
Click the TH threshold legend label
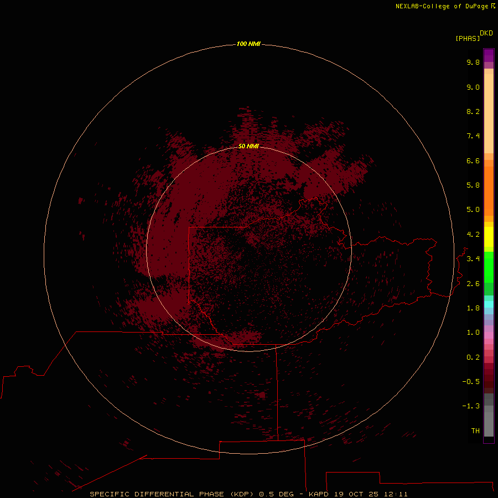pos(475,431)
